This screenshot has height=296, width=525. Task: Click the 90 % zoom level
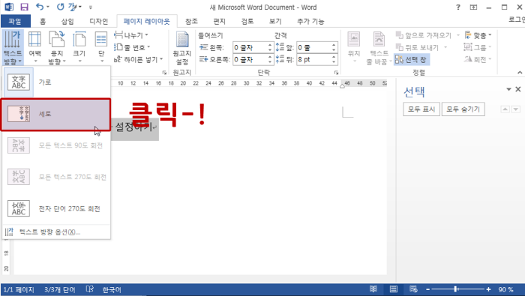tap(506, 290)
